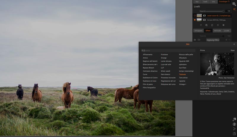
Task: Open layer settings gear icon
Action: point(223,25)
